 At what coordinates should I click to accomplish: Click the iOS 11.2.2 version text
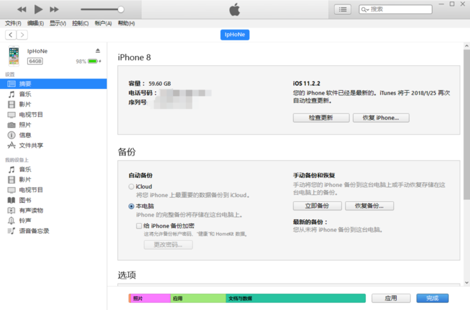pos(306,83)
